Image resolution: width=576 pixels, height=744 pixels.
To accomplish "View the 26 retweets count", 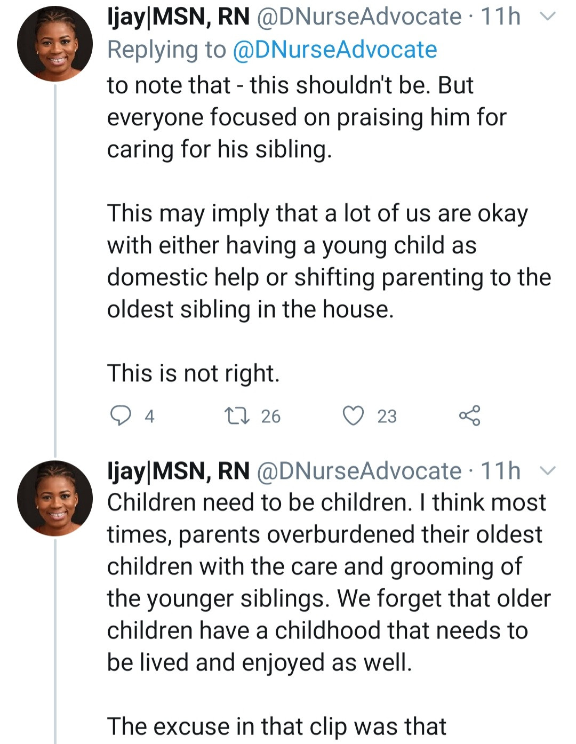I will 270,416.
